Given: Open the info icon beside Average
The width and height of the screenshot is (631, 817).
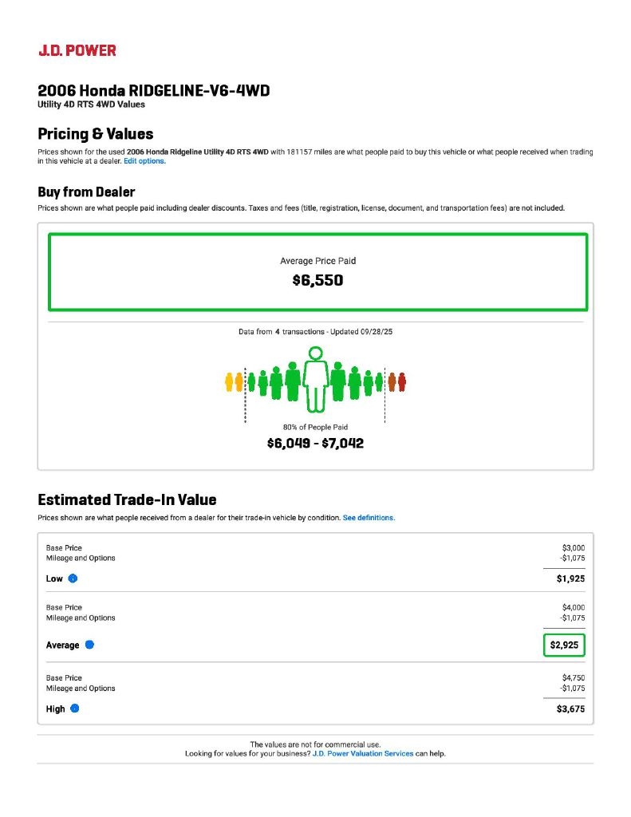Looking at the screenshot, I should click(89, 645).
